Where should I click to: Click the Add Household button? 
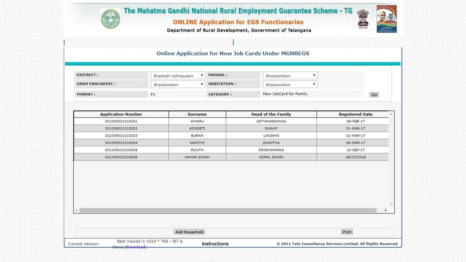point(189,232)
